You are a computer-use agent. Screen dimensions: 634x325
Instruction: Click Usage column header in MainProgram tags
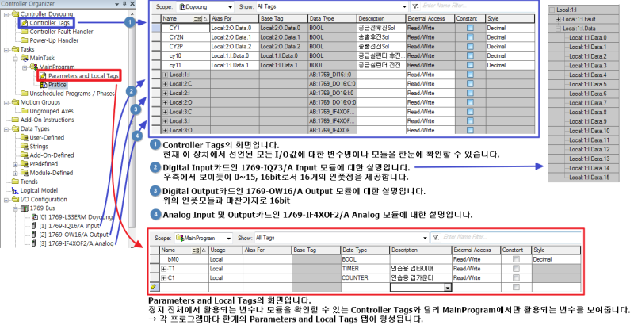click(226, 250)
